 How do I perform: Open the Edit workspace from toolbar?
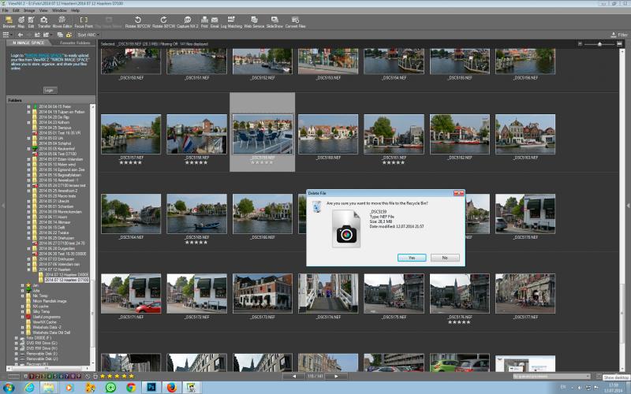(x=31, y=22)
